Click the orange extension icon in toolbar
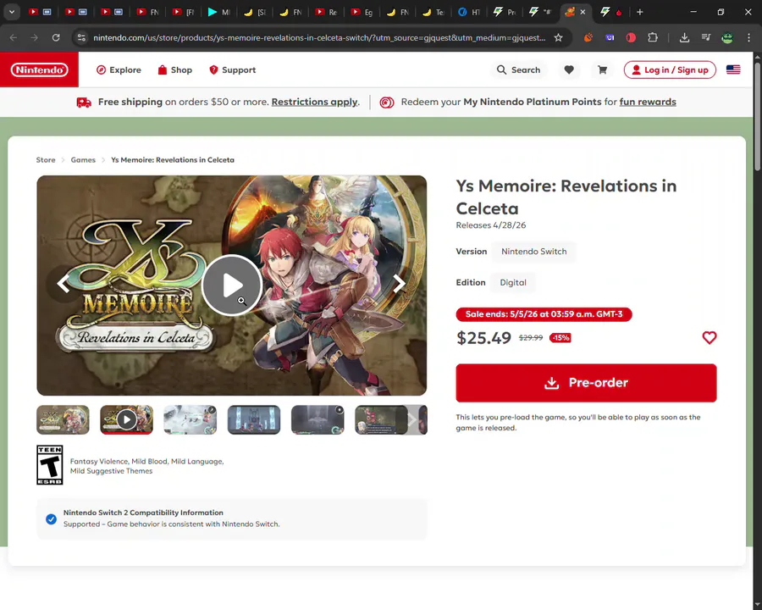762x610 pixels. pos(588,37)
